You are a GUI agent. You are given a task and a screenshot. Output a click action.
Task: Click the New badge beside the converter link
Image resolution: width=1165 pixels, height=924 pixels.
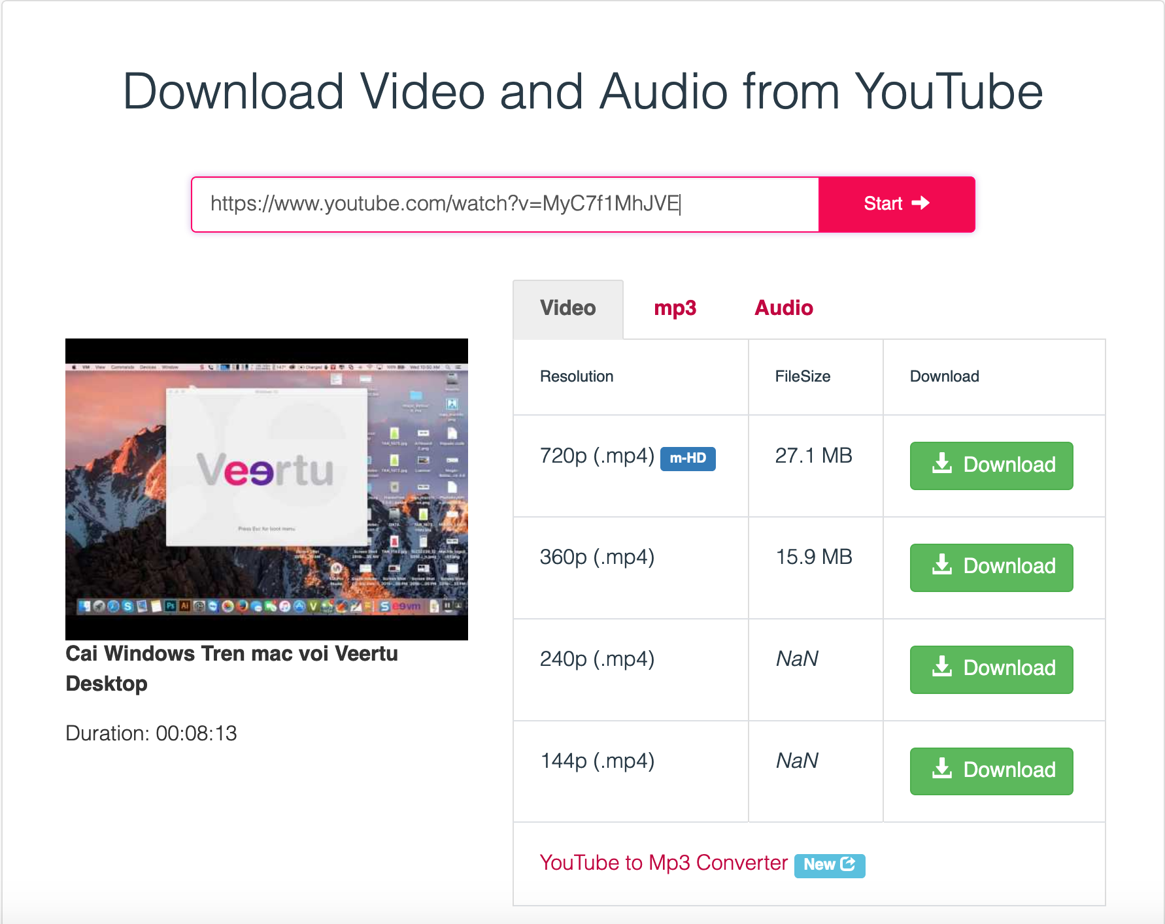(x=829, y=864)
